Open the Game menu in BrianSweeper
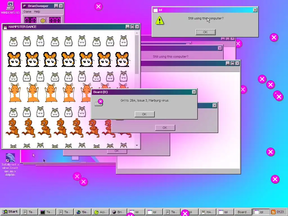Screen dimensions: 288x216 27,12
